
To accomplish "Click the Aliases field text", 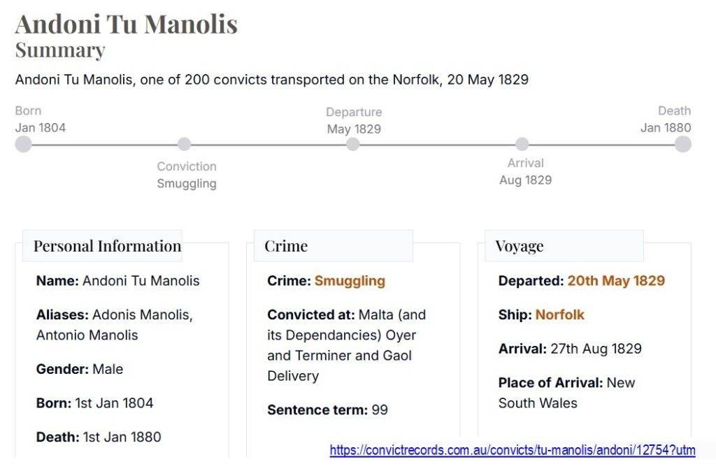I will click(115, 325).
